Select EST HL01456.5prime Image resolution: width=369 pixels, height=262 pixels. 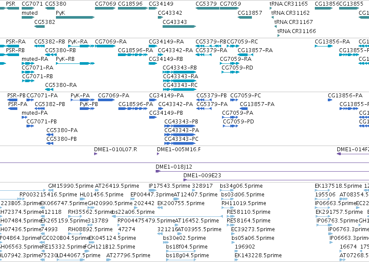coord(82,199)
